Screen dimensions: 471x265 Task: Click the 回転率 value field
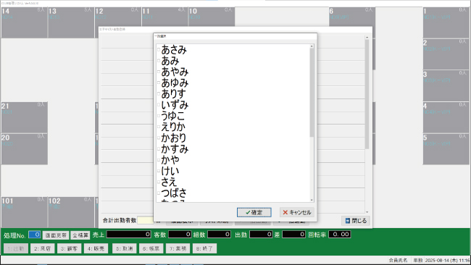[340, 235]
